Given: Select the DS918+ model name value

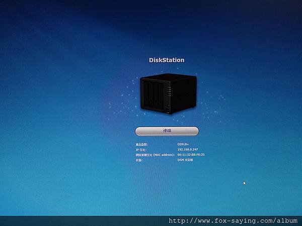Looking at the screenshot, I should (183, 144).
